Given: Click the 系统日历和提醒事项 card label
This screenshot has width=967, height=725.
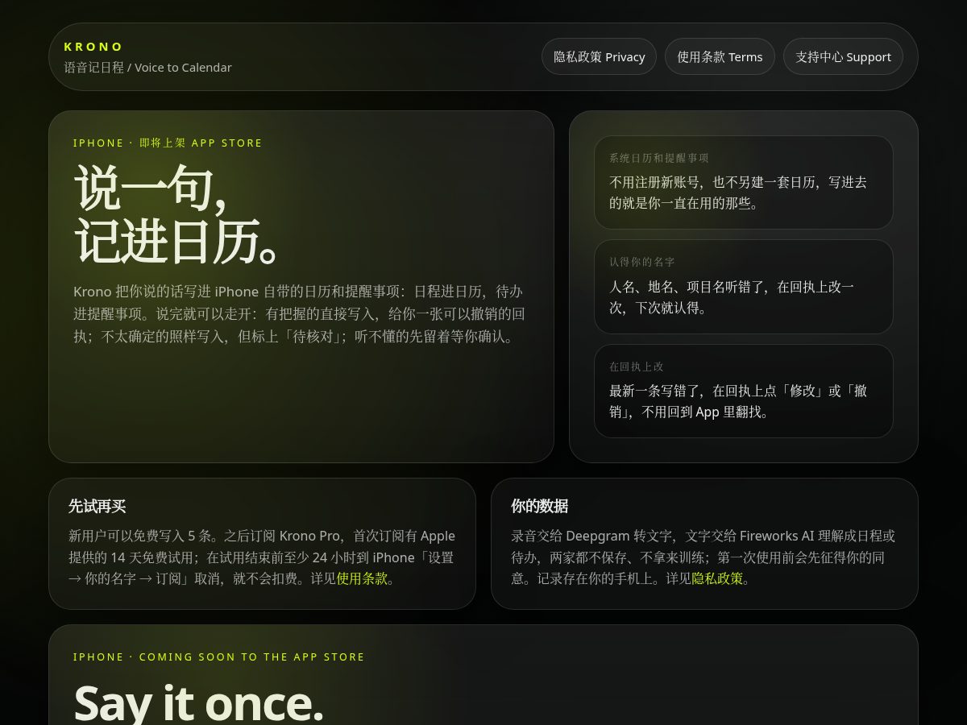Looking at the screenshot, I should pos(659,158).
